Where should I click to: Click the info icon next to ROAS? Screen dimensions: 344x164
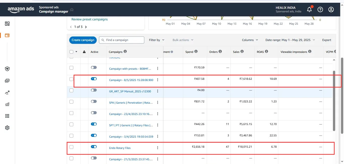tap(266, 52)
